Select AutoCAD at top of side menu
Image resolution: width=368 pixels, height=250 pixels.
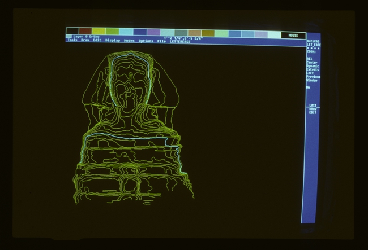pos(313,41)
